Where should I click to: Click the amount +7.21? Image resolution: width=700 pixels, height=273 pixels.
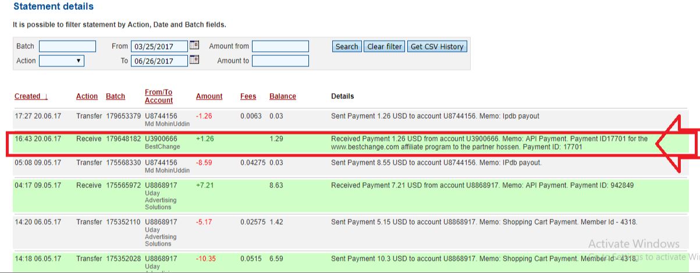(205, 185)
